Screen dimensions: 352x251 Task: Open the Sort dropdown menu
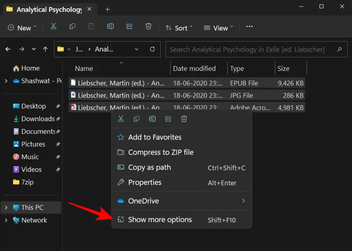coord(179,28)
